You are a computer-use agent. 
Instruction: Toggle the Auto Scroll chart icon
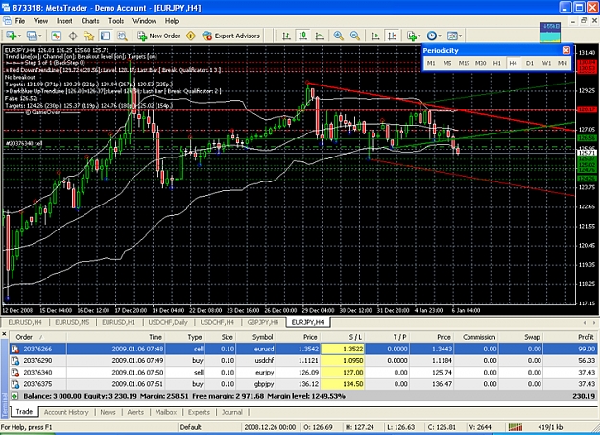click(375, 36)
